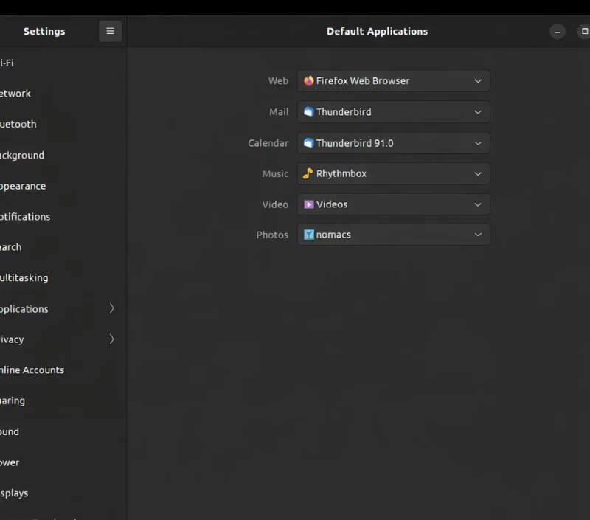Click the Video label text

[x=275, y=204]
